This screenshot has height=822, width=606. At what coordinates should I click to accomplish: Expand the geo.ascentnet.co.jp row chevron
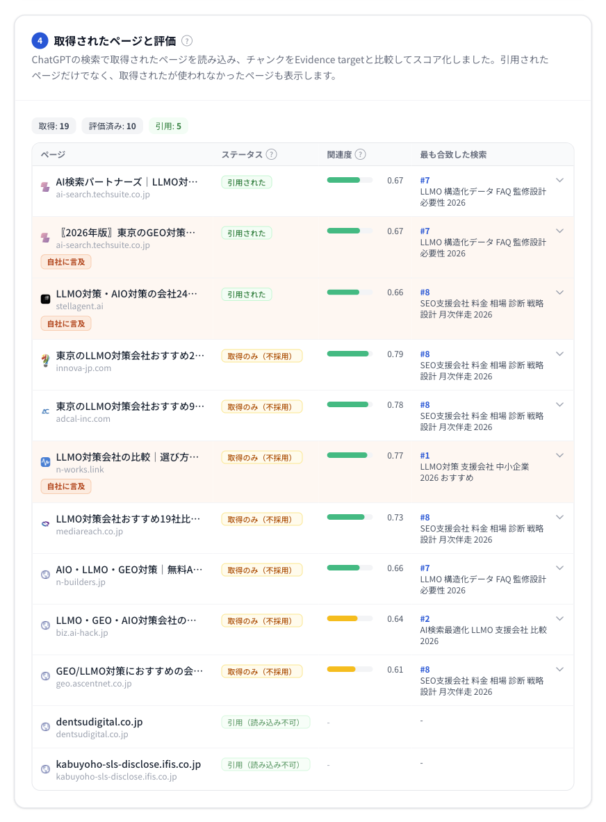(560, 669)
